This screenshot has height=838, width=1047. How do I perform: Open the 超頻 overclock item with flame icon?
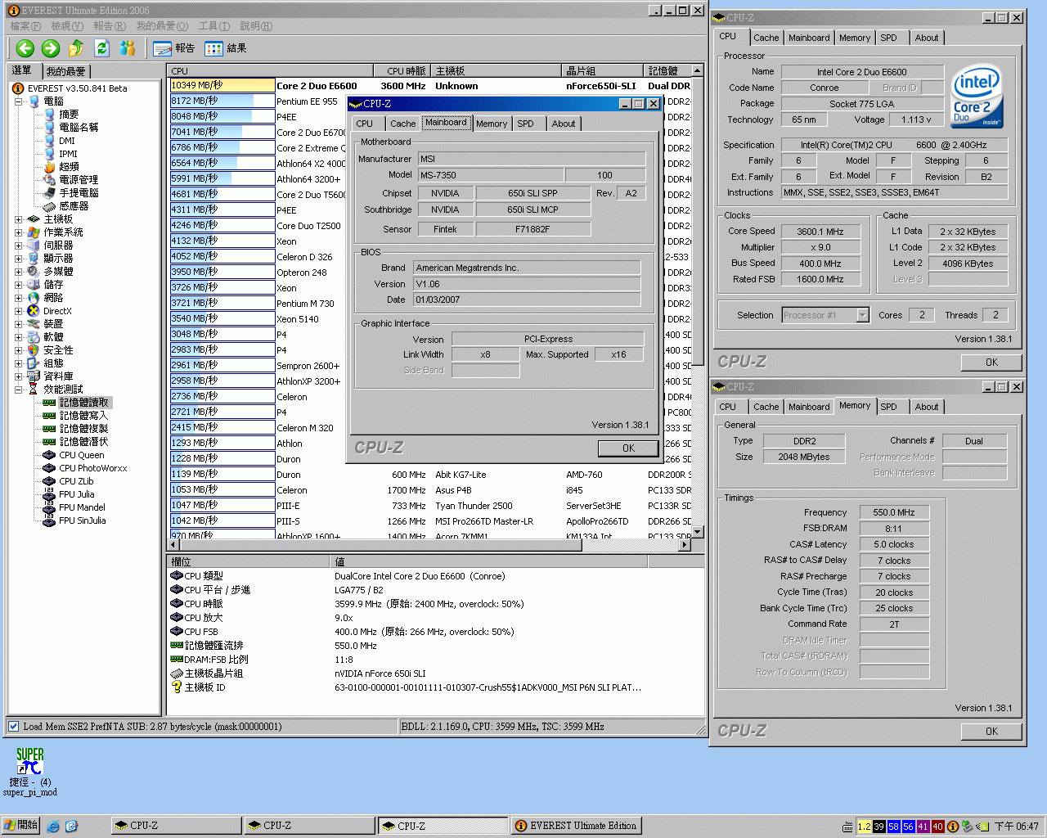61,167
